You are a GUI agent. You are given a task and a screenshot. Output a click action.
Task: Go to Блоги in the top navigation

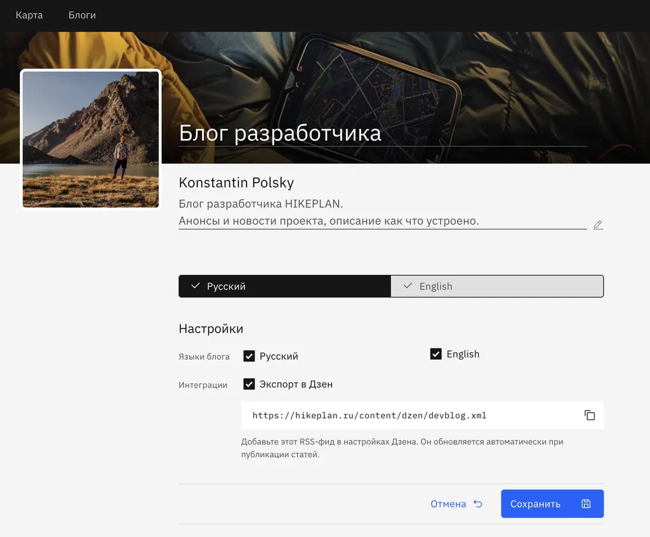(x=82, y=15)
